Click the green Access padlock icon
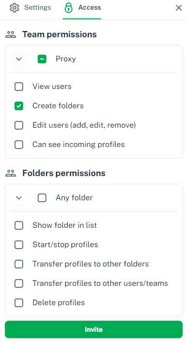The height and width of the screenshot is (341, 187). pos(69,8)
